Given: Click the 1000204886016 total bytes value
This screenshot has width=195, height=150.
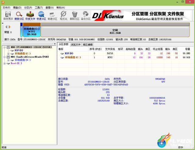Looking at the screenshot, I should pyautogui.click(x=157, y=98).
